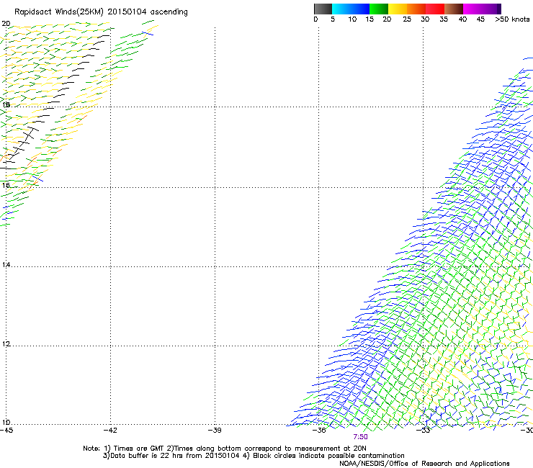533x468 pixels.
Task: Click the brown 35-40 knots color swatch
Action: coord(454,9)
